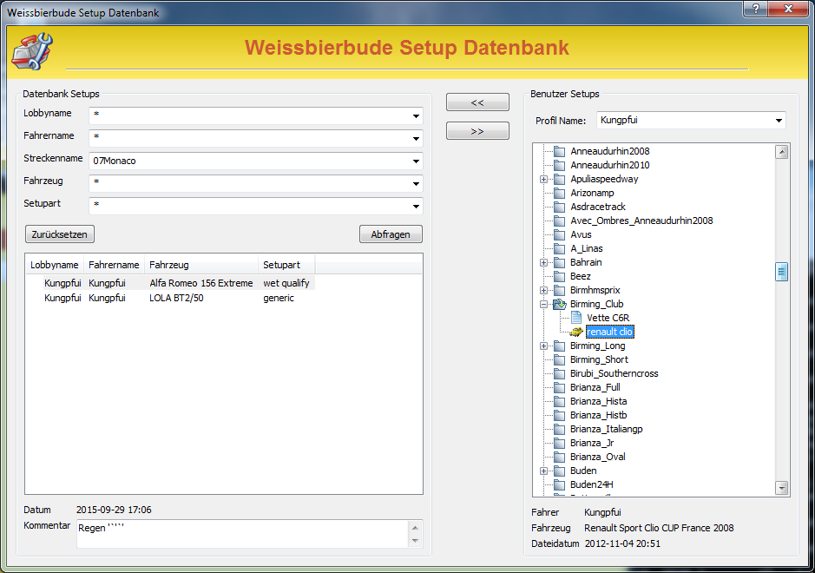The height and width of the screenshot is (573, 815).
Task: Expand the Bahrain tree node
Action: point(544,262)
